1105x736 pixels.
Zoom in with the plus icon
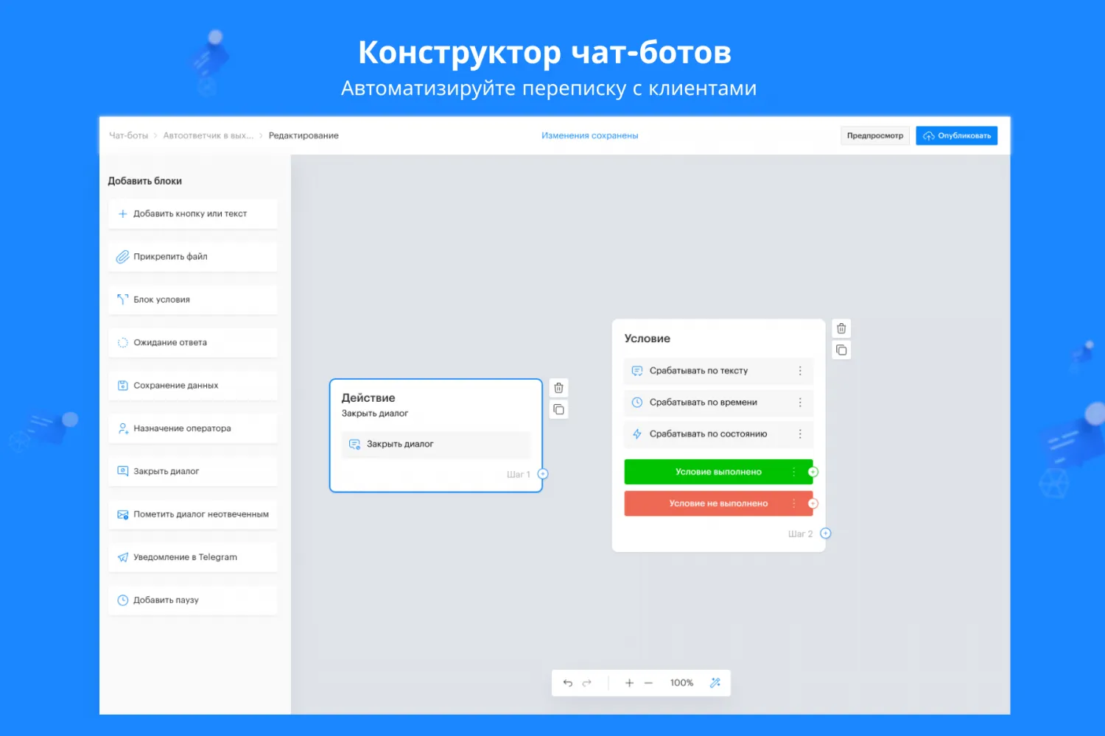[629, 683]
